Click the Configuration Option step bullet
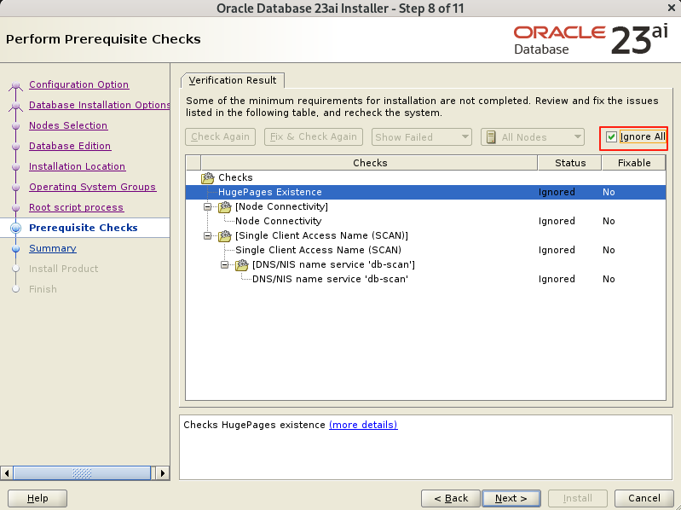The width and height of the screenshot is (681, 510). tap(16, 84)
